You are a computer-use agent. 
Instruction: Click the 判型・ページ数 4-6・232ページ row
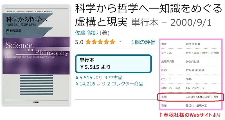pyautogui.click(x=191, y=88)
